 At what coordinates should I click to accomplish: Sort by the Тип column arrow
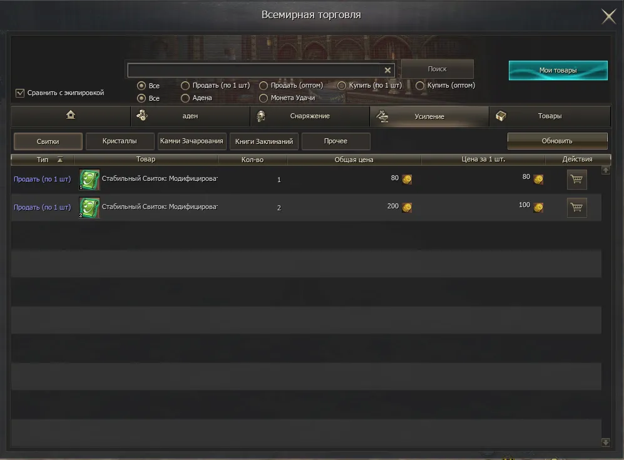click(x=60, y=160)
